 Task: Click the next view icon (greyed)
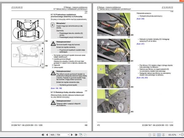pos(85,135)
